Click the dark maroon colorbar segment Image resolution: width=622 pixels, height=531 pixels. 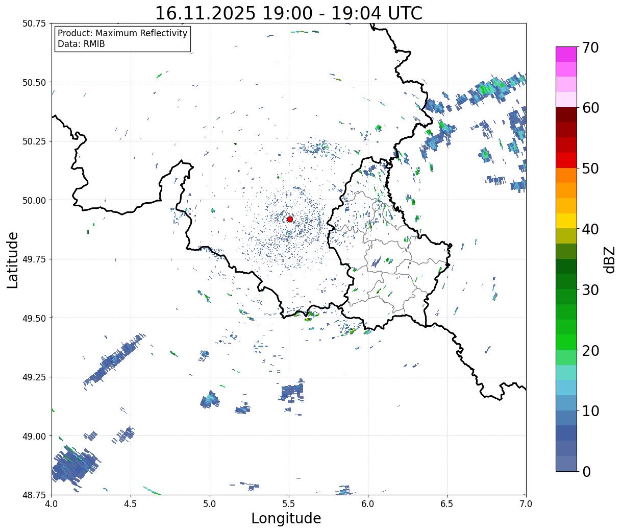566,115
